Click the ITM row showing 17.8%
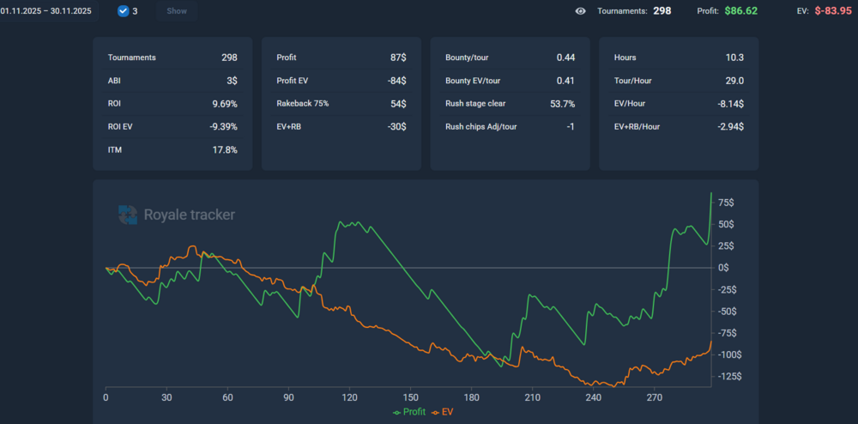 coord(172,149)
